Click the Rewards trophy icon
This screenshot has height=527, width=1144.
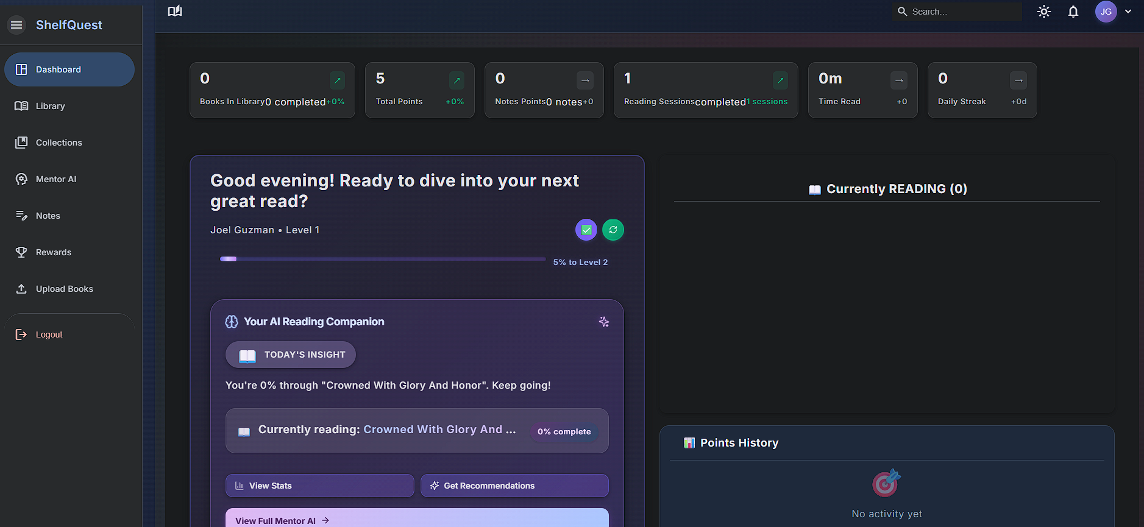point(21,252)
